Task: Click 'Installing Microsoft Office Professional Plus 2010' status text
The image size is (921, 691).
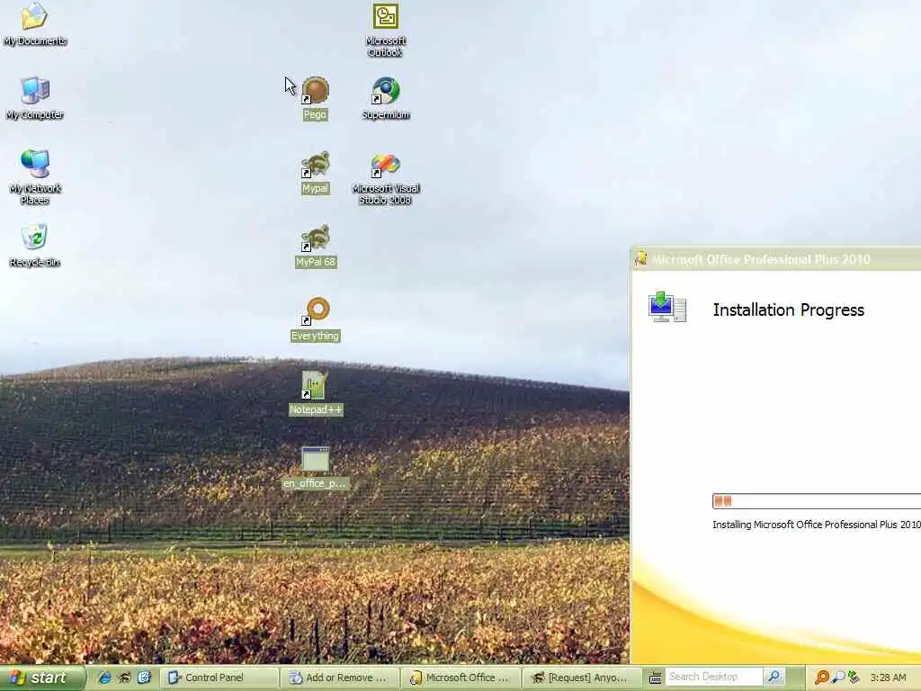Action: [x=817, y=525]
